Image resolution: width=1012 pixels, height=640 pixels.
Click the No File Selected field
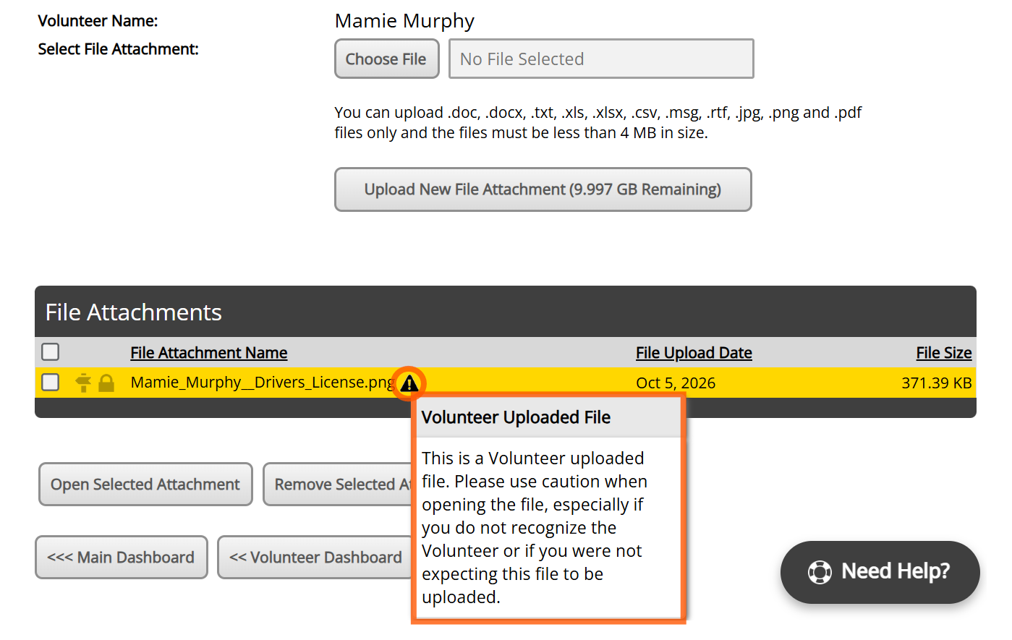(x=601, y=59)
